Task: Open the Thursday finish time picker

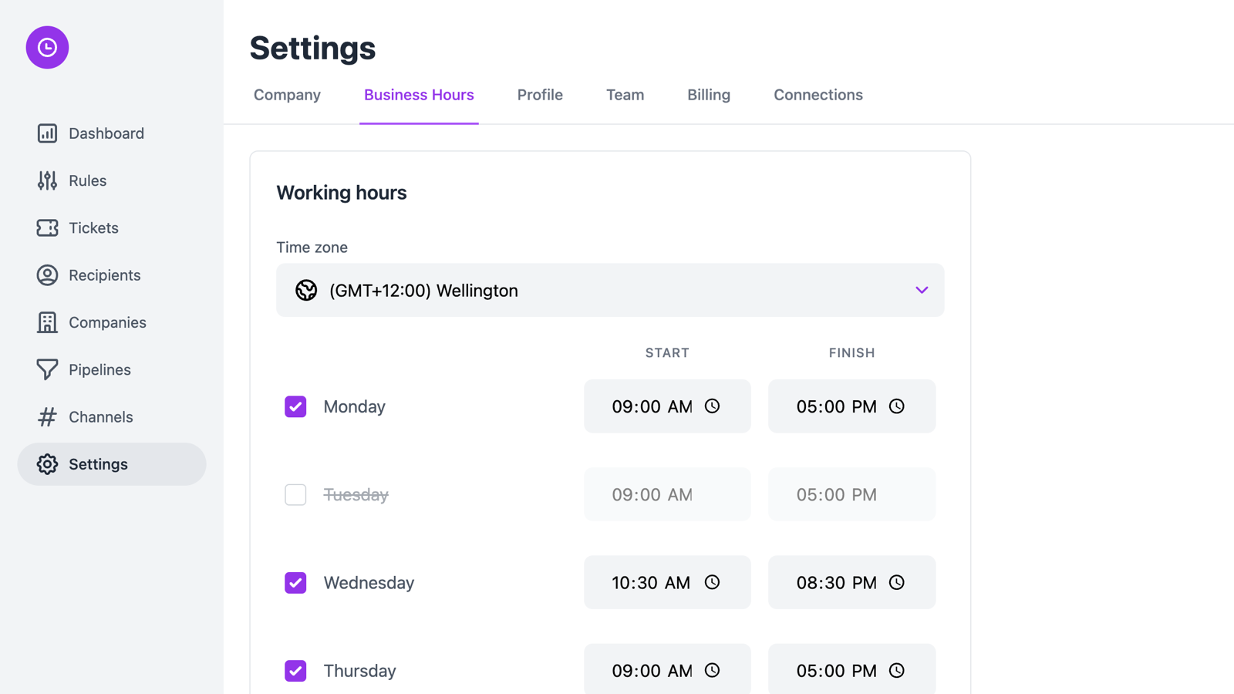Action: click(851, 670)
